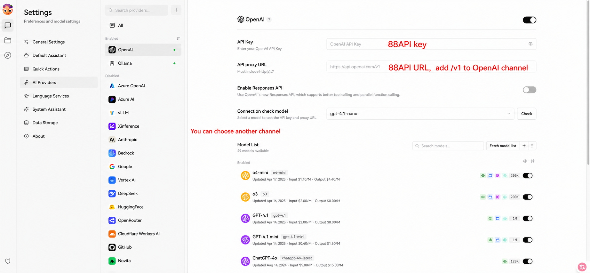The image size is (590, 273).
Task: Click the sort icon beside Enabled providers
Action: (x=178, y=38)
